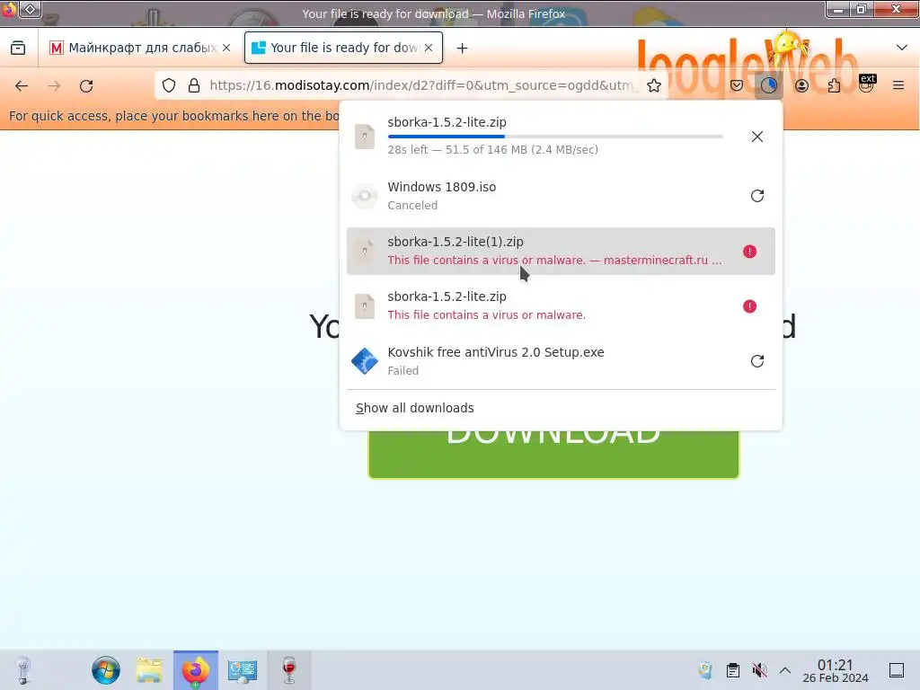Click the Firefox View icon

click(x=18, y=48)
